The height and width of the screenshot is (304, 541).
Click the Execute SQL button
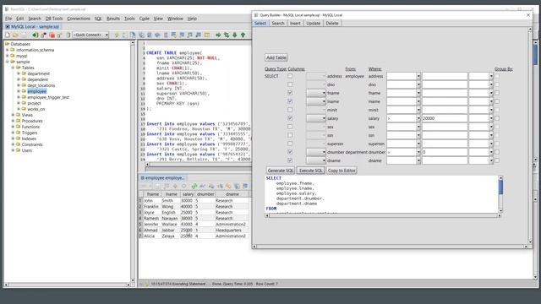310,171
